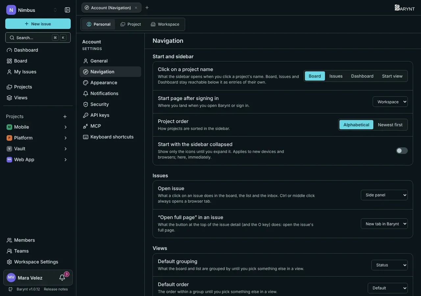Screen dimensions: 421x296
Task: Switch to the Project settings tab
Action: tap(131, 24)
